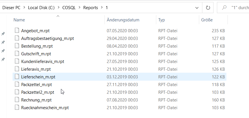Click the Packzettel2_m.rpt file icon
This screenshot has height=118, width=249.
17,92
